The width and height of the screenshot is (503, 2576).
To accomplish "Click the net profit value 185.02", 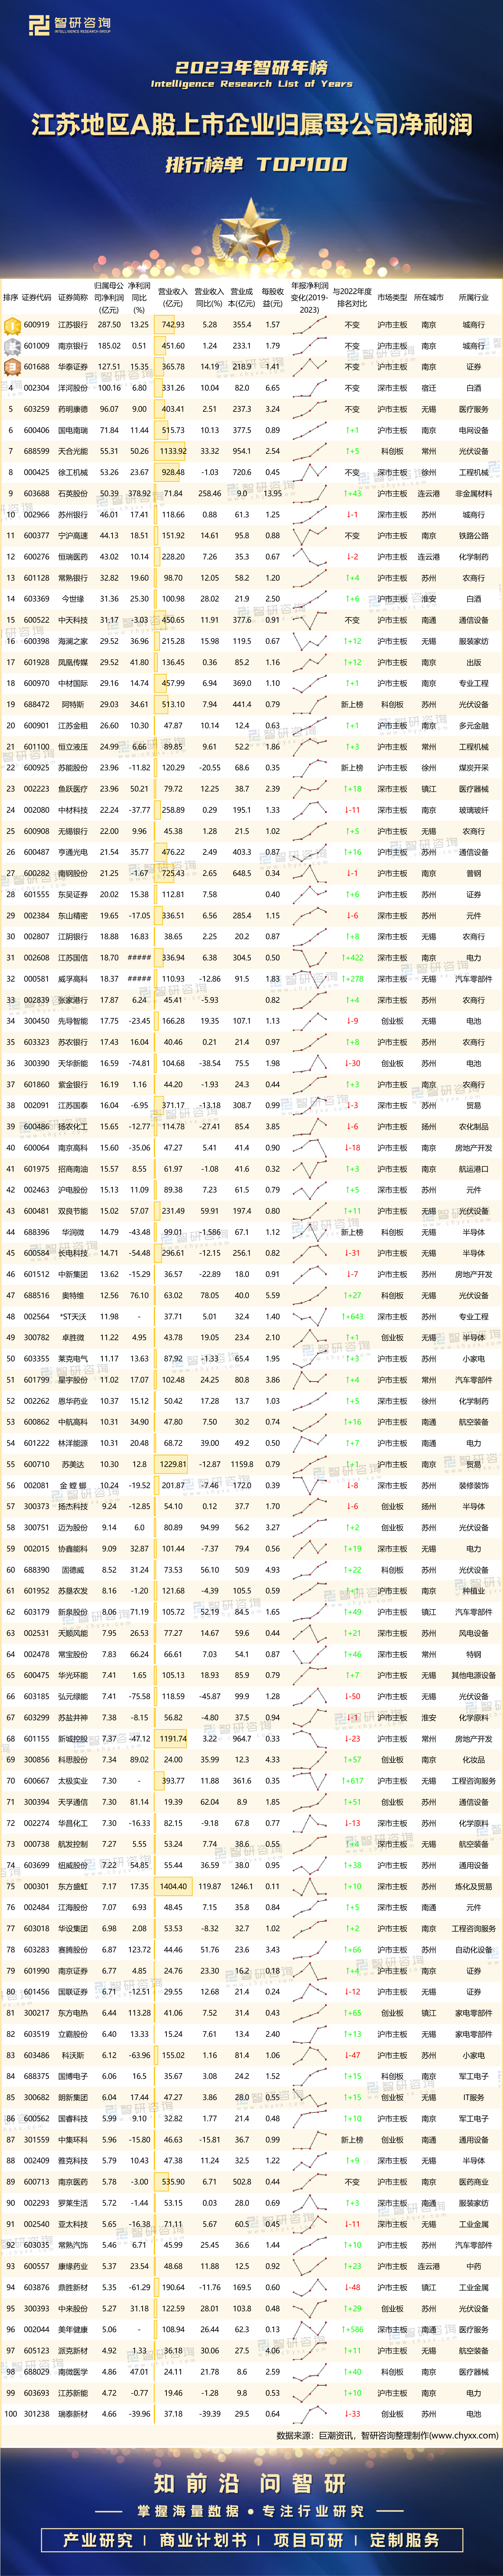I will [x=109, y=346].
